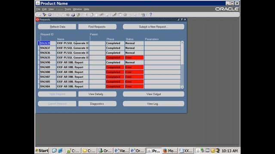Viewport: 275px width, 154px height.
Task: Open the View menu
Action: point(51,9)
